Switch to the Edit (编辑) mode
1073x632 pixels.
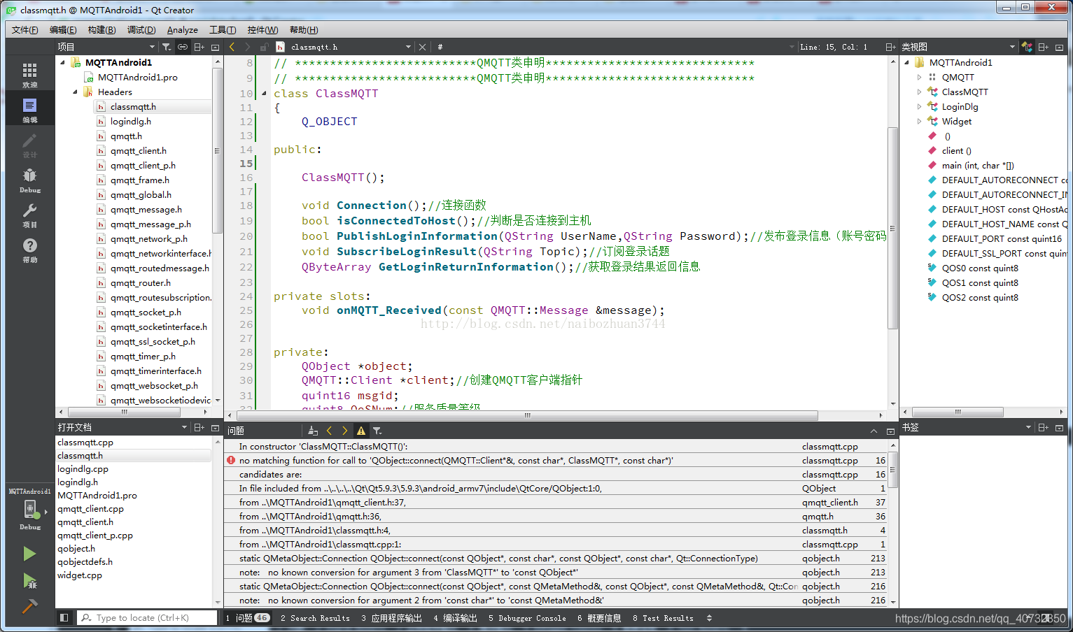click(x=29, y=109)
